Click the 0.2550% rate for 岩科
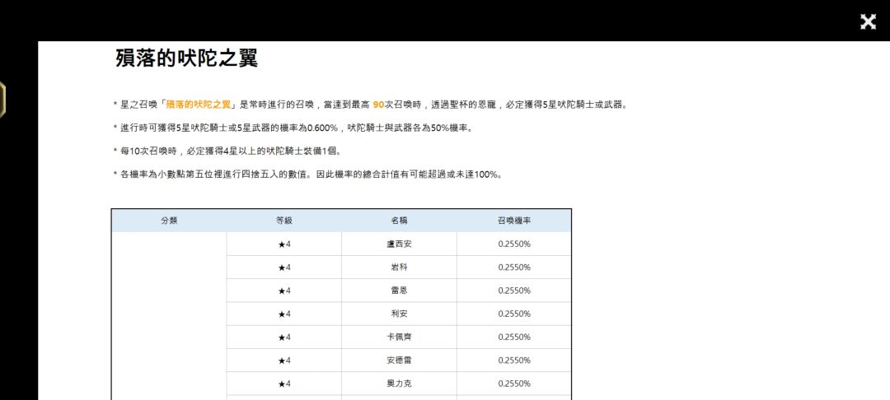Image resolution: width=890 pixels, height=400 pixels. [x=514, y=267]
